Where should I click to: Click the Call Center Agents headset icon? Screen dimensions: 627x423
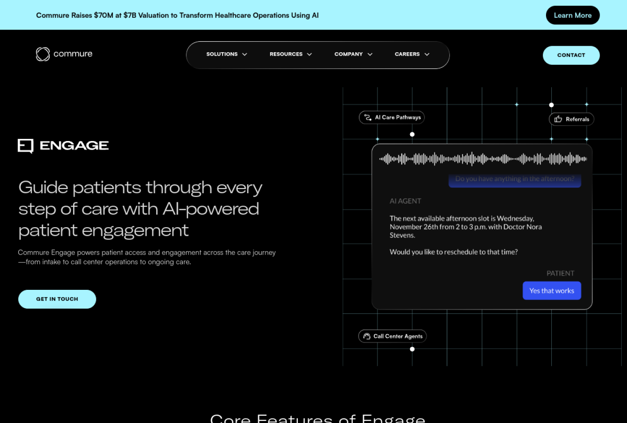(x=367, y=336)
